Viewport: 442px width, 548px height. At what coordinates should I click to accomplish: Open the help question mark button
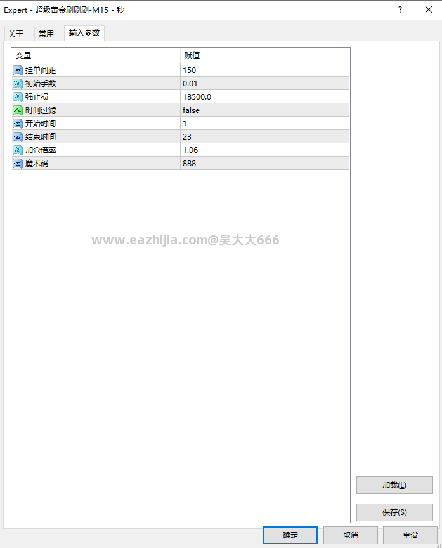(400, 10)
